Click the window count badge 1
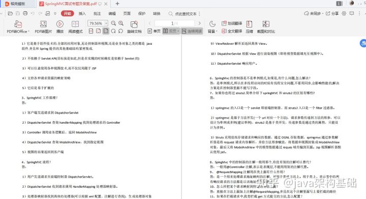The height and width of the screenshot is (199, 366). point(339,4)
